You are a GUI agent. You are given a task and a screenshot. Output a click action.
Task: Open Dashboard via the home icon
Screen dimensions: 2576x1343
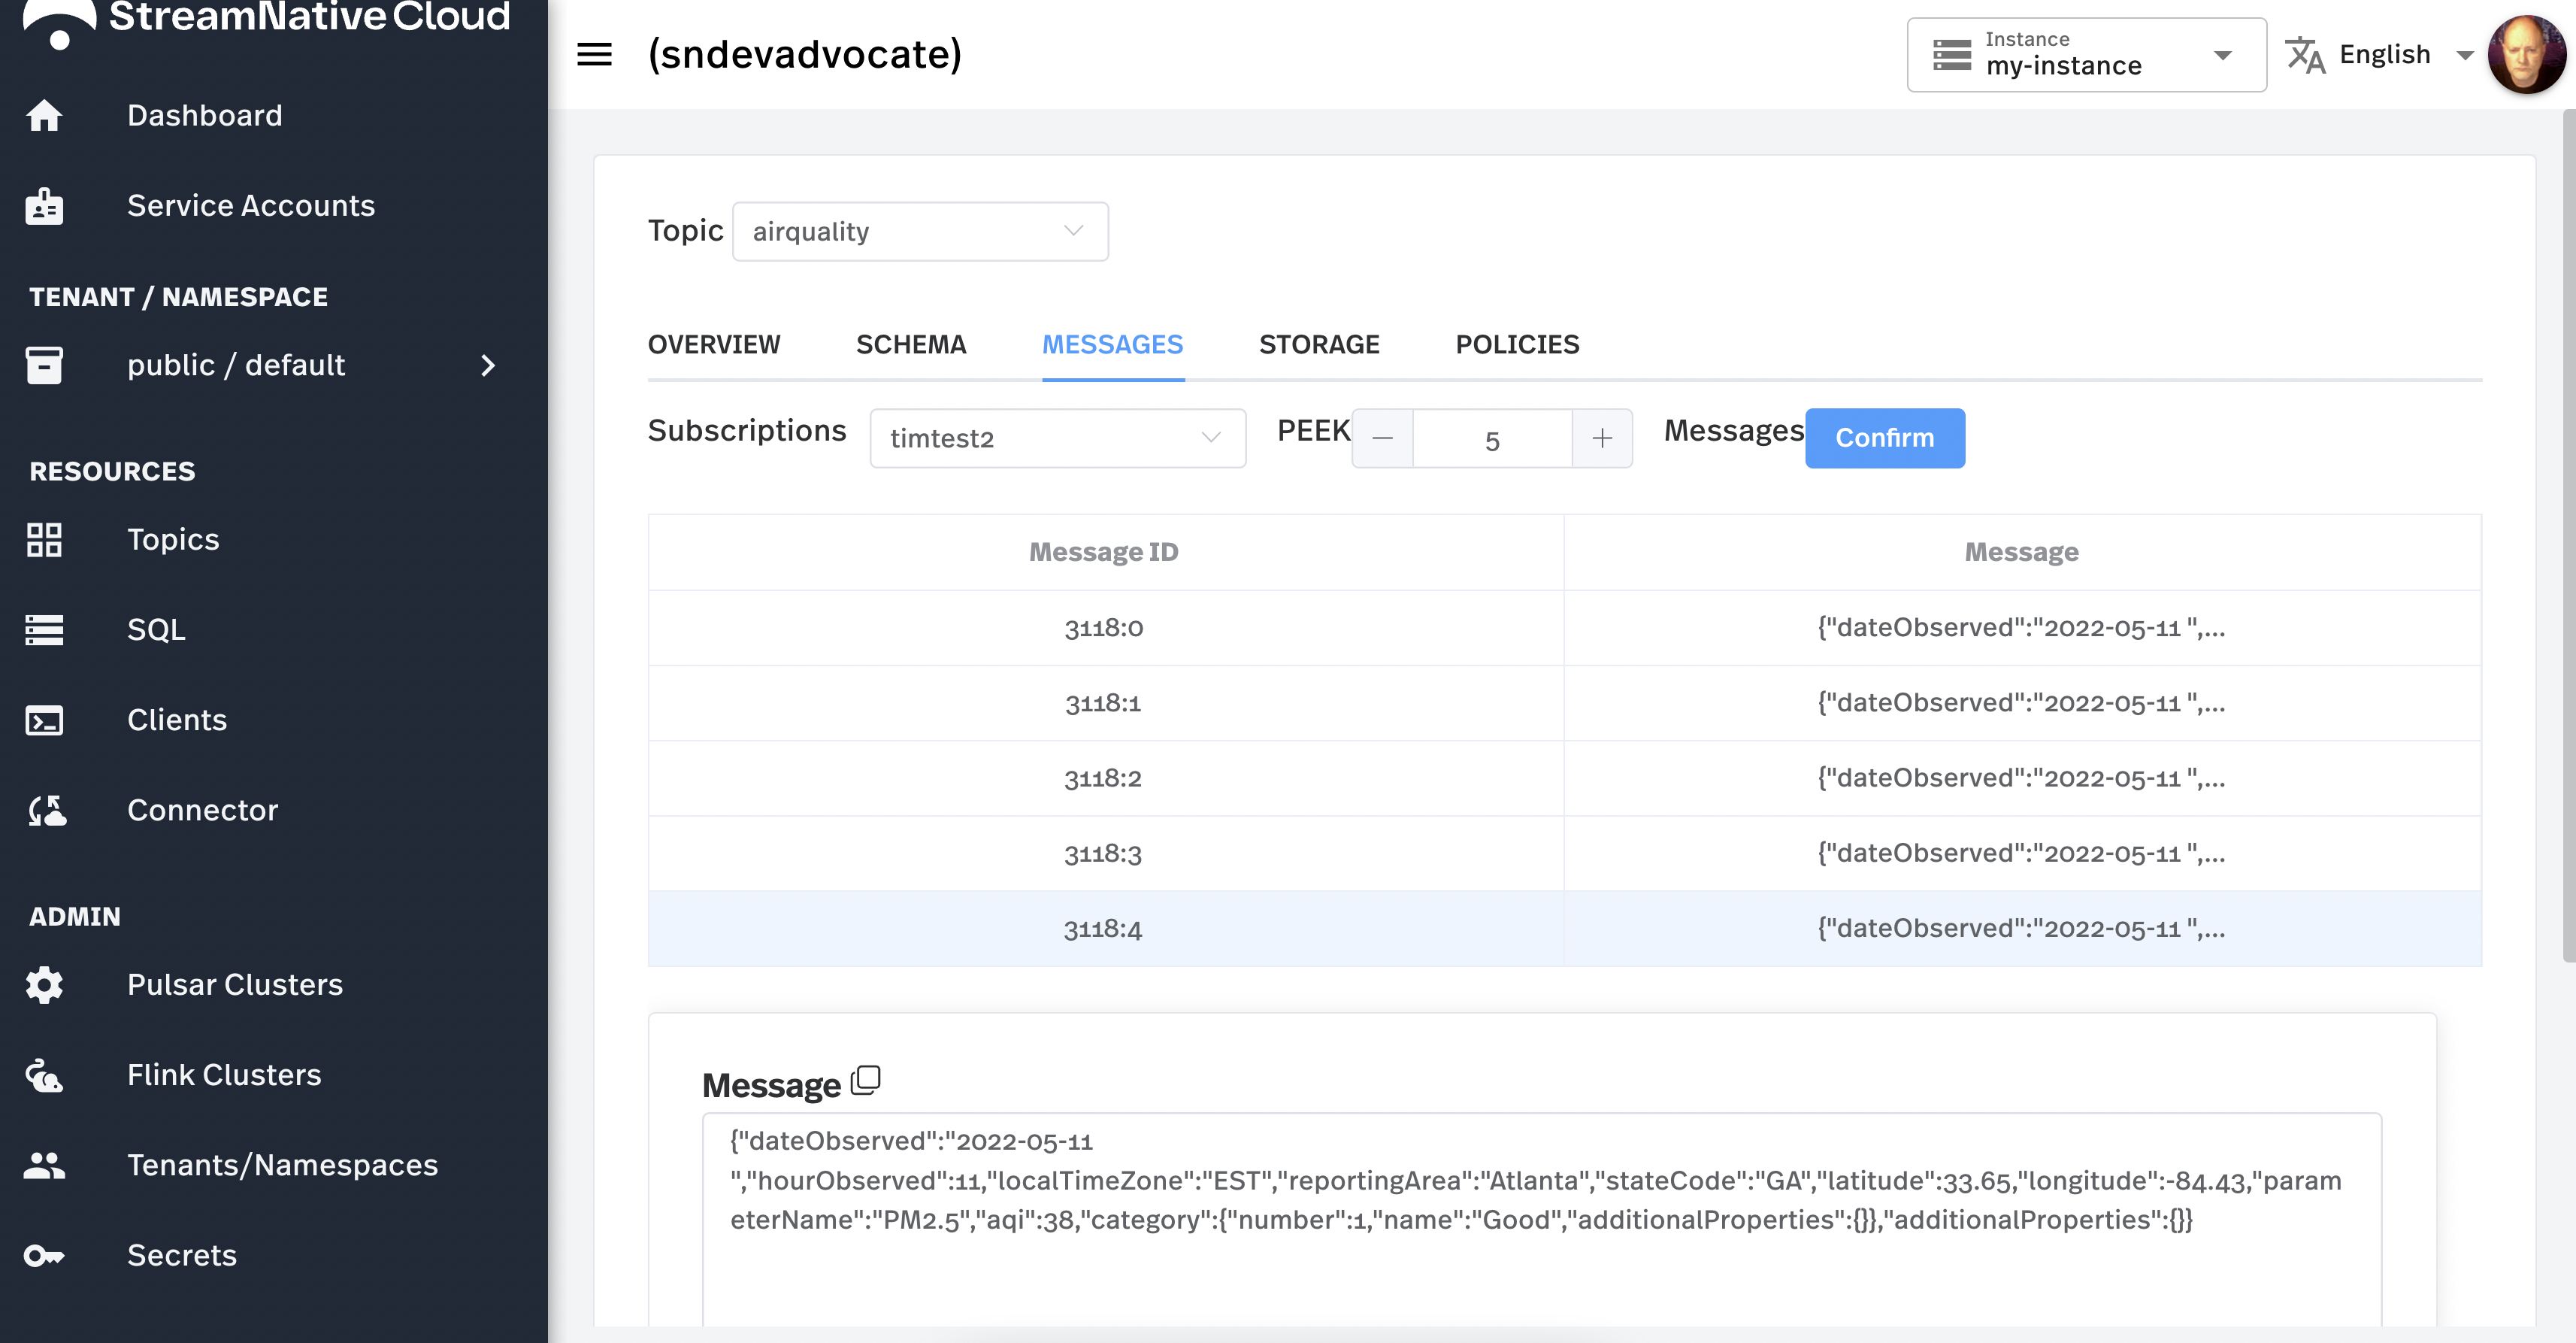[x=44, y=115]
